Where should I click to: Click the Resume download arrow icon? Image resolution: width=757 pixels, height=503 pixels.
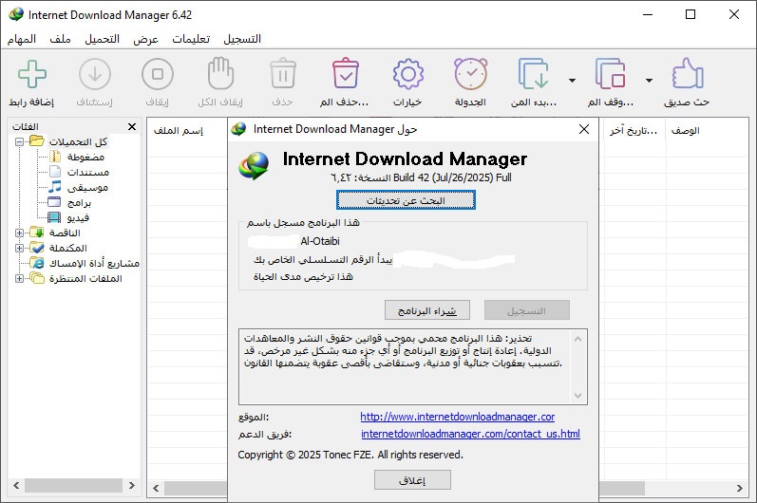[x=95, y=74]
